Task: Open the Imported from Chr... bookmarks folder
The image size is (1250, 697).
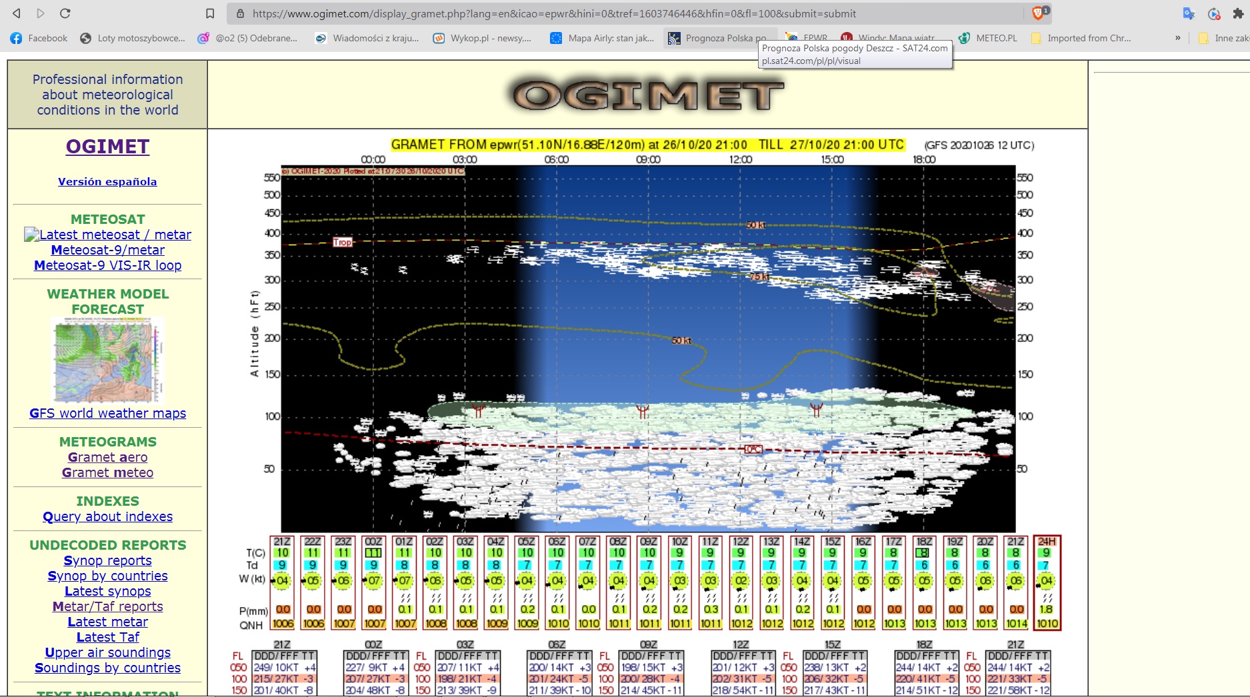Action: (1081, 38)
